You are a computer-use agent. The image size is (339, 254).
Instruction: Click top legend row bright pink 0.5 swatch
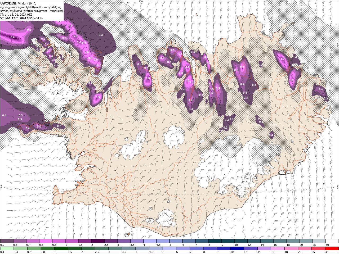(x=46, y=241)
